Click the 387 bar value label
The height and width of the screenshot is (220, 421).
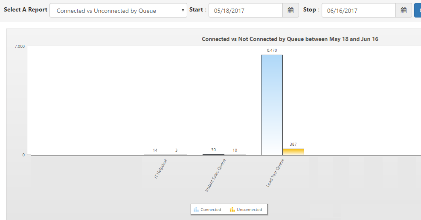(293, 144)
